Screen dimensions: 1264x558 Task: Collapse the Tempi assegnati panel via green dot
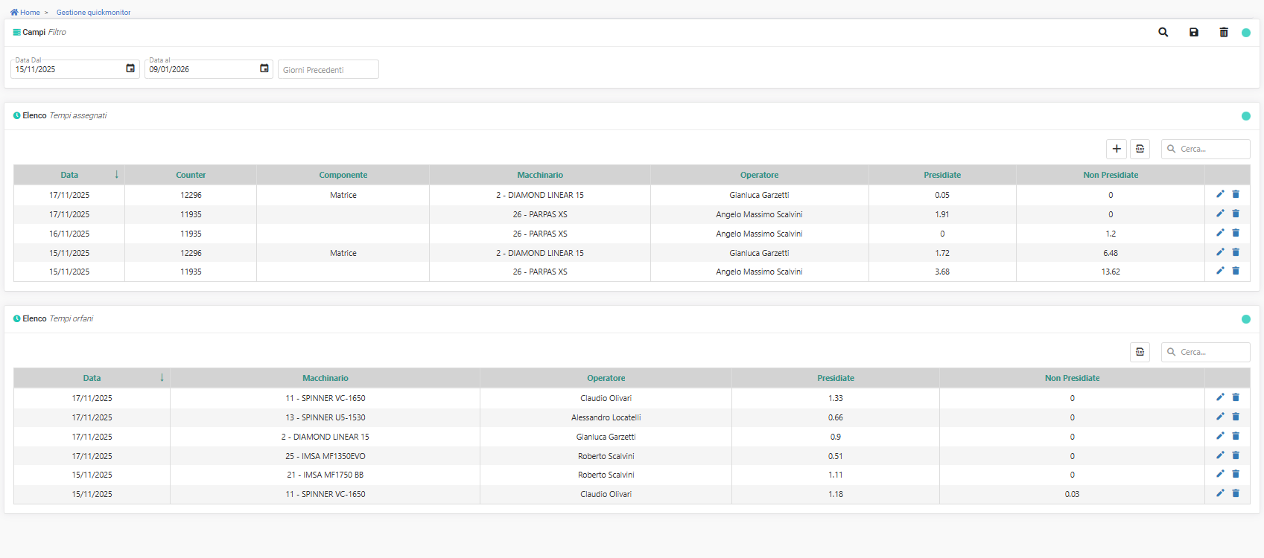(x=1246, y=116)
